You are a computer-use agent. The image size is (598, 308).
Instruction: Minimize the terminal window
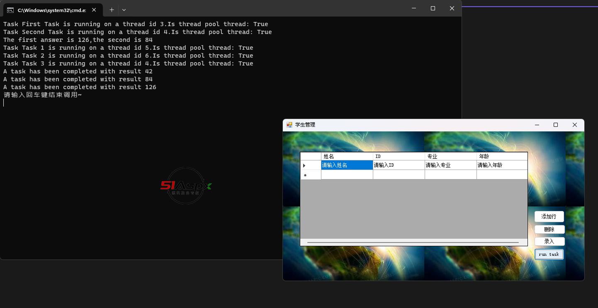click(x=413, y=8)
